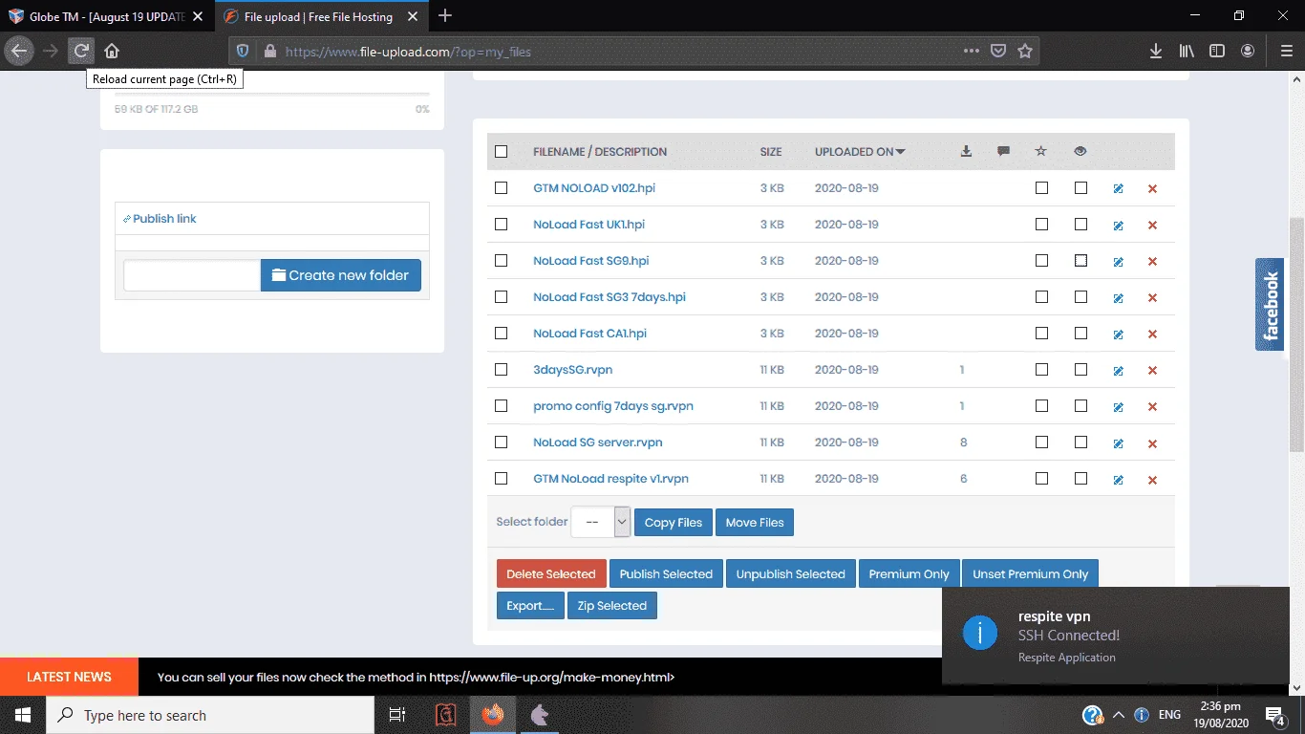Click the Copy Files button
This screenshot has width=1305, height=734.
pyautogui.click(x=674, y=523)
